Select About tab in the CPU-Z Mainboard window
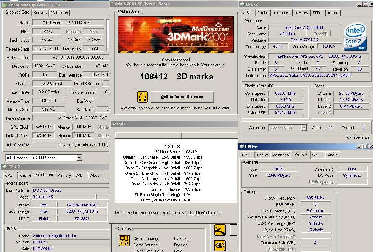Screen dimensions: 373x252 tap(95, 175)
